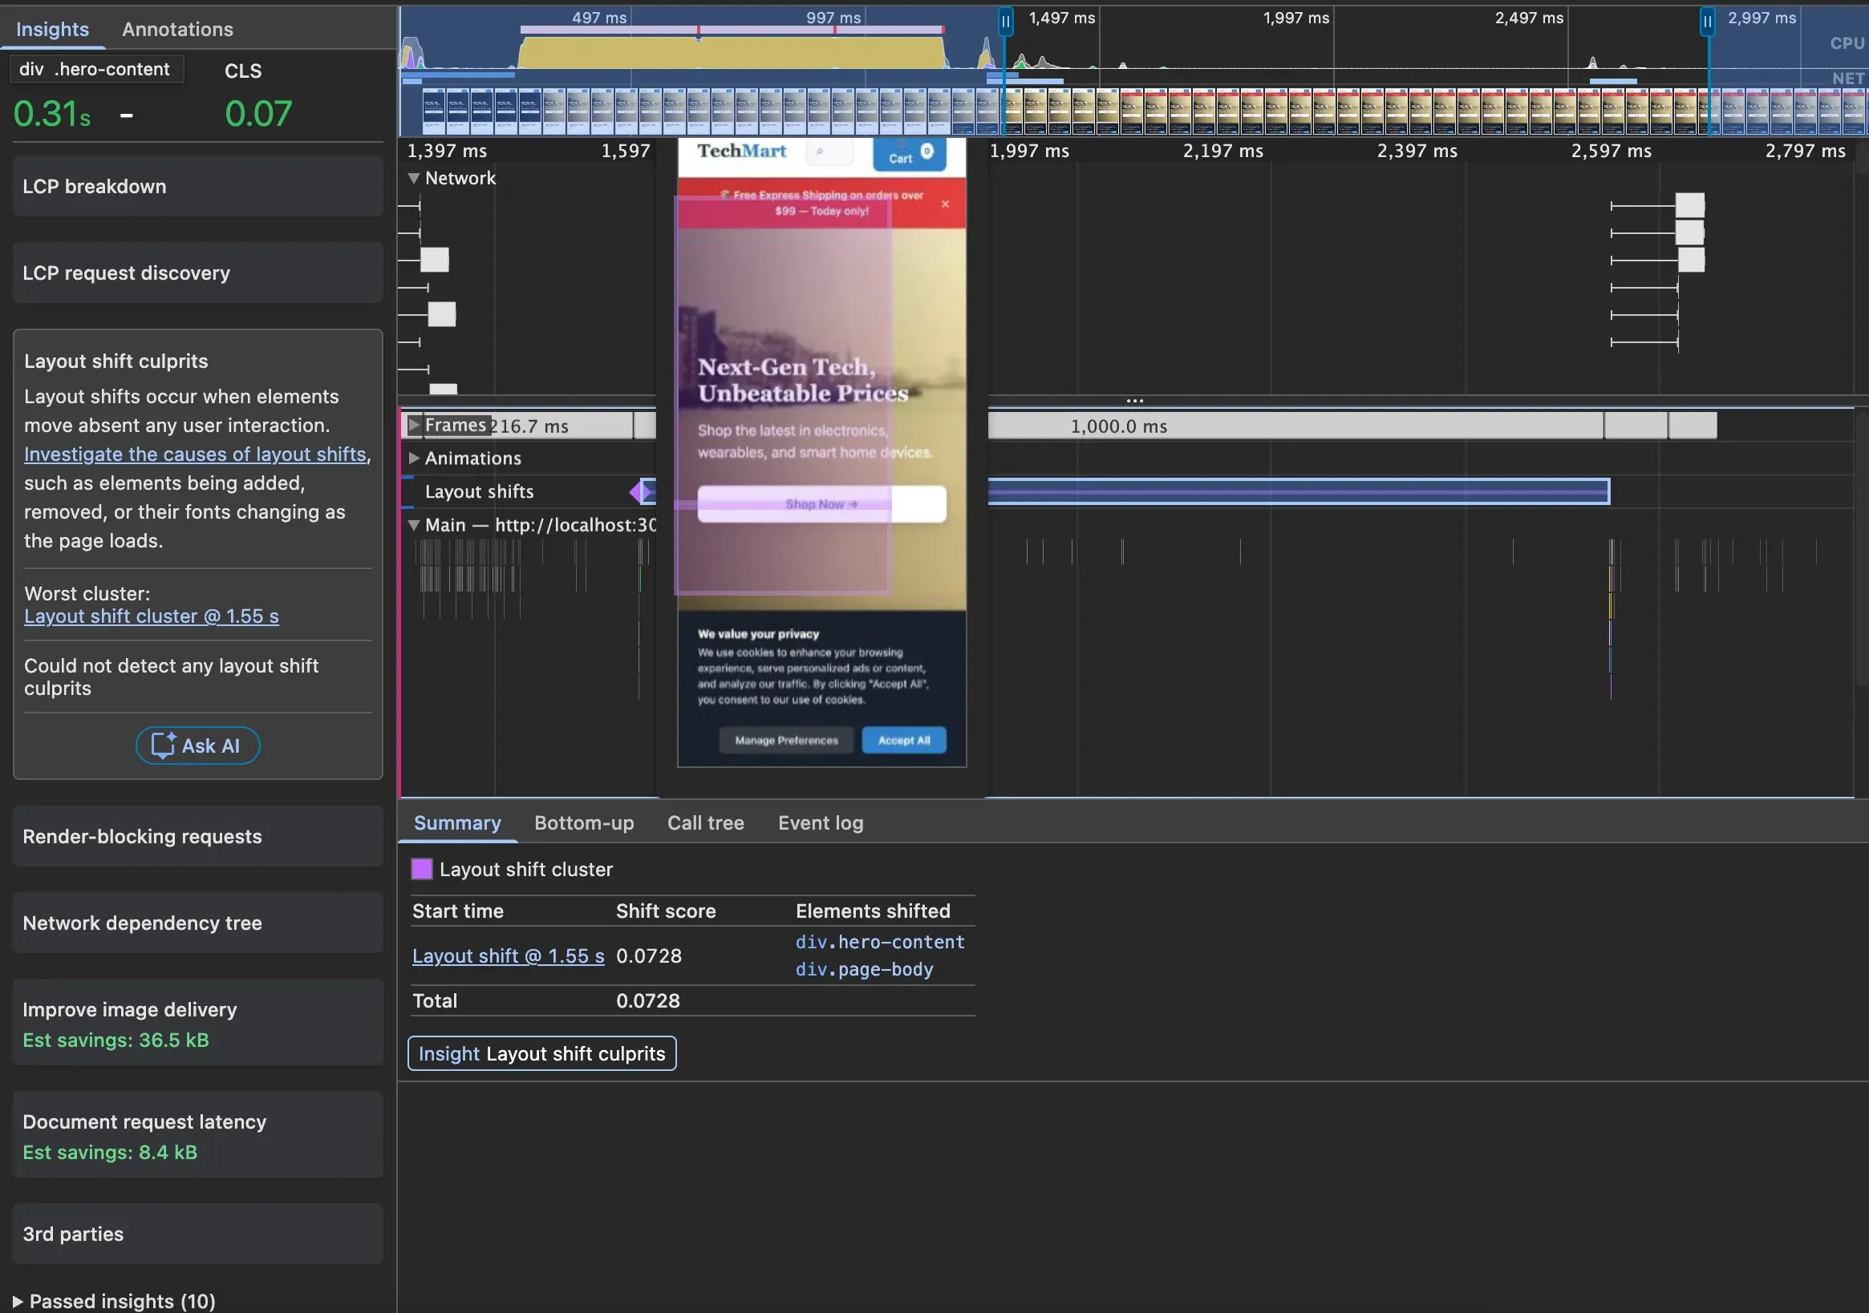This screenshot has height=1313, width=1869.
Task: Click the Shift score column header
Action: click(666, 911)
